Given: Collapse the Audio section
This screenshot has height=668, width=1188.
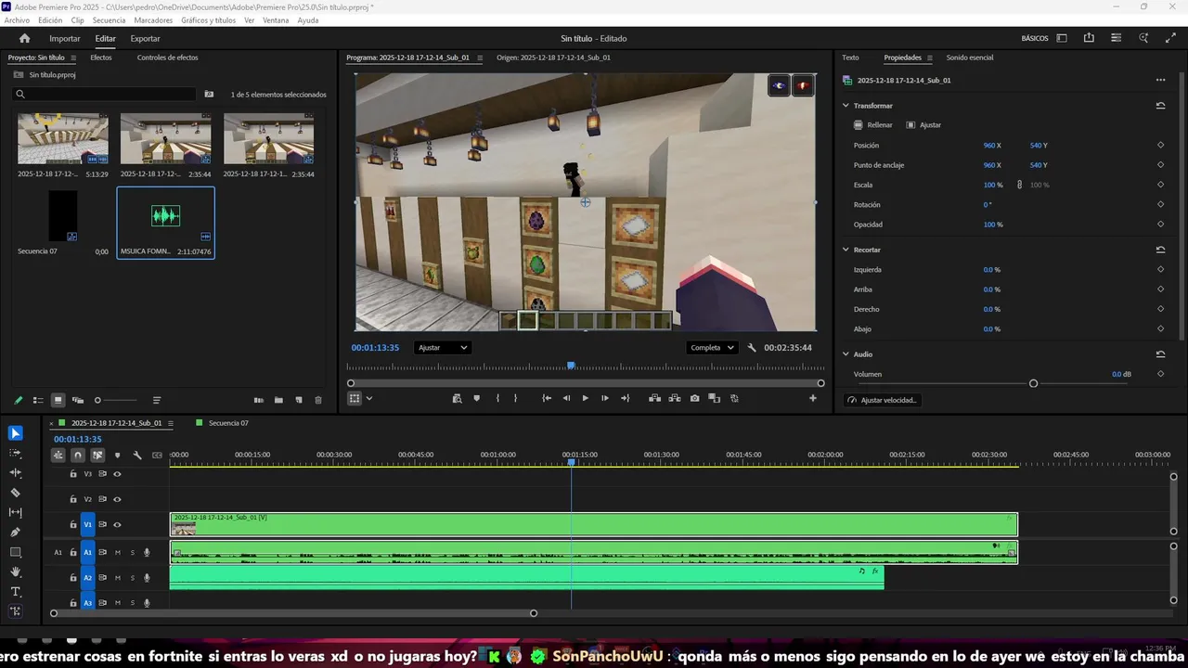Looking at the screenshot, I should tap(846, 354).
